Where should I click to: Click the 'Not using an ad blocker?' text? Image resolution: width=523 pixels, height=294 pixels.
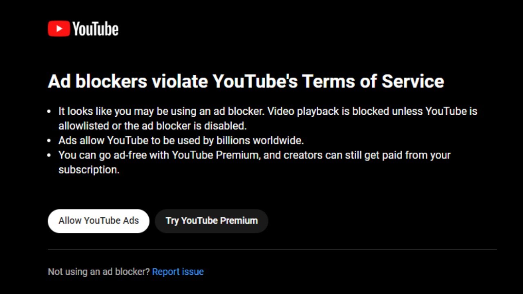coord(99,272)
